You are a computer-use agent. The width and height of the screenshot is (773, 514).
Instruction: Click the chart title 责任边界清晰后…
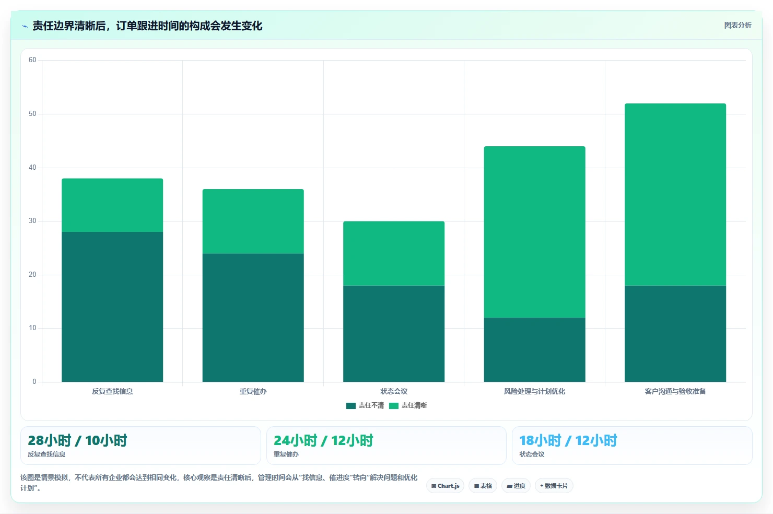click(x=147, y=26)
